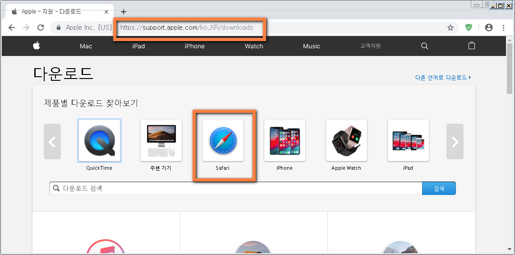
Task: Click the blue 검색 button
Action: 439,188
